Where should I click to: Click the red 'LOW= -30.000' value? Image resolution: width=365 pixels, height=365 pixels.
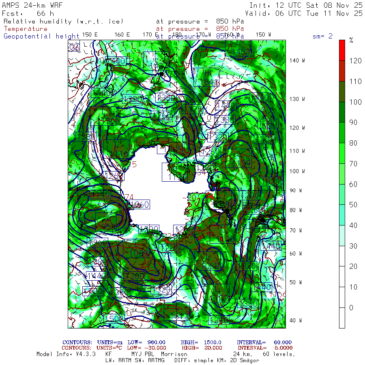coord(146,348)
